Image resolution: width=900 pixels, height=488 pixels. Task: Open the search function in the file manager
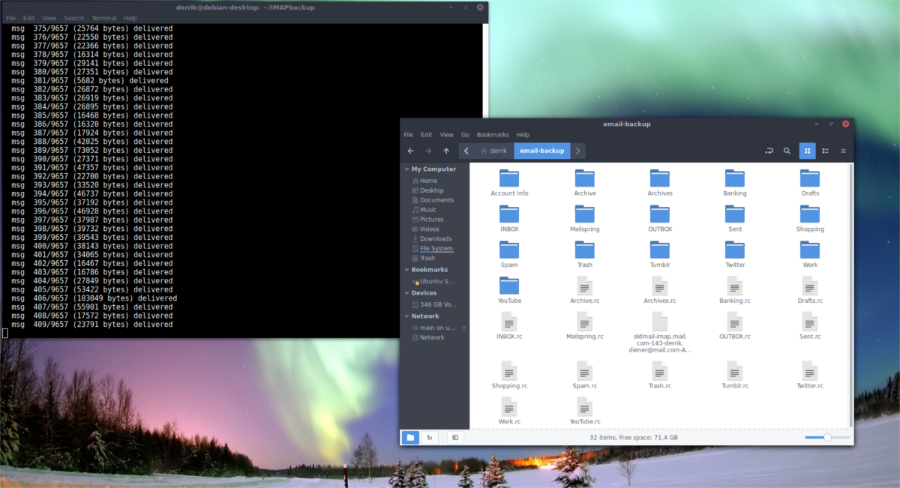(787, 151)
